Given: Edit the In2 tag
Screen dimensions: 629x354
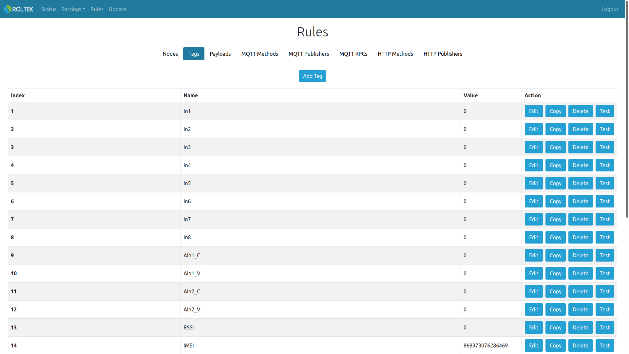Looking at the screenshot, I should point(534,129).
